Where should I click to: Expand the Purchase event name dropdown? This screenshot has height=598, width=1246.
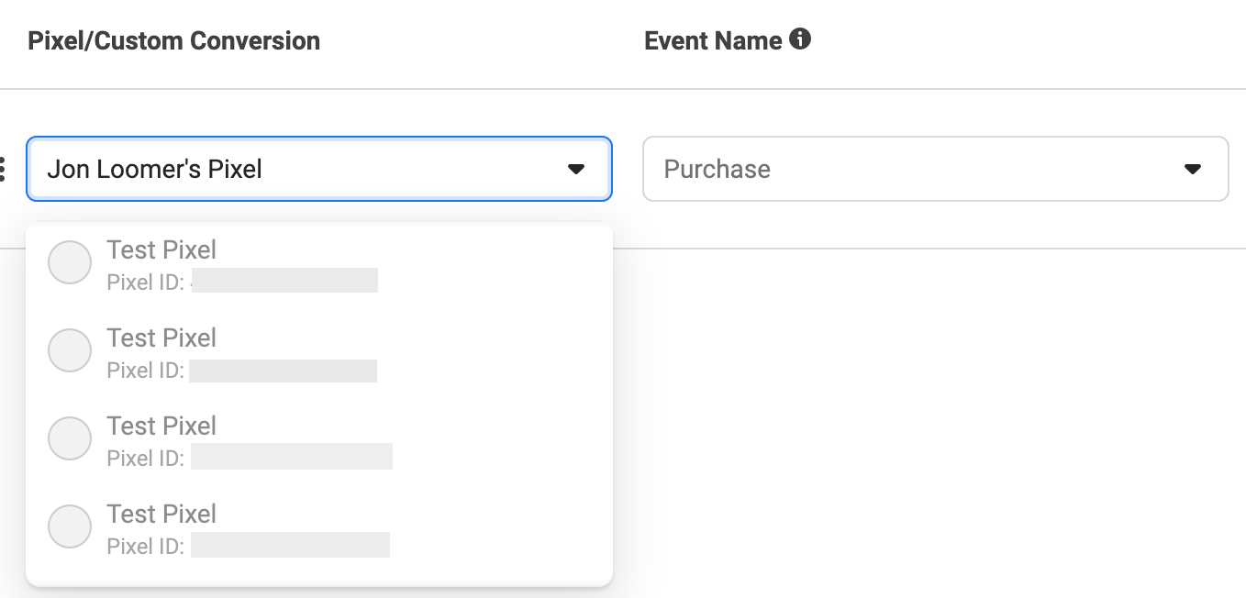pyautogui.click(x=936, y=169)
